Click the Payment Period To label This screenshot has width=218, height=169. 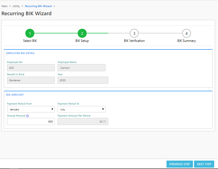pyautogui.click(x=68, y=104)
